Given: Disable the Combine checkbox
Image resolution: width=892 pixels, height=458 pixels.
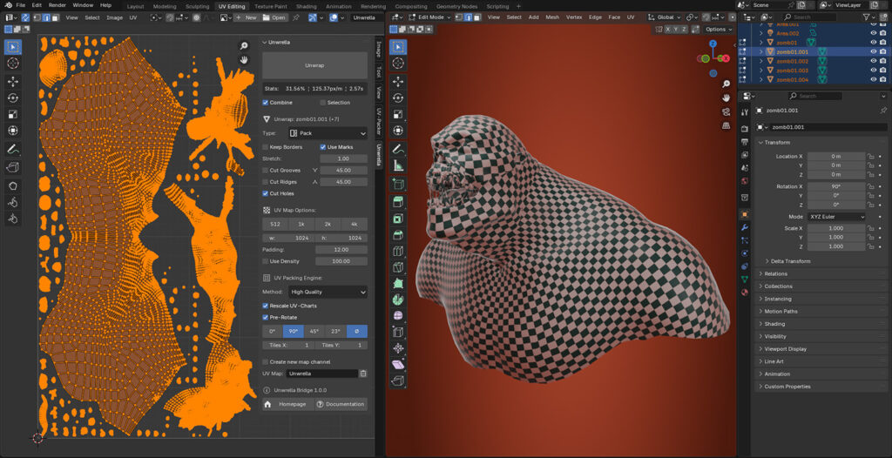Looking at the screenshot, I should pyautogui.click(x=265, y=103).
